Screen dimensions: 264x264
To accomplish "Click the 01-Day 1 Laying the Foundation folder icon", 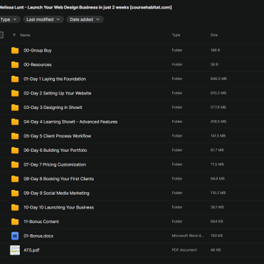I will pyautogui.click(x=15, y=79).
